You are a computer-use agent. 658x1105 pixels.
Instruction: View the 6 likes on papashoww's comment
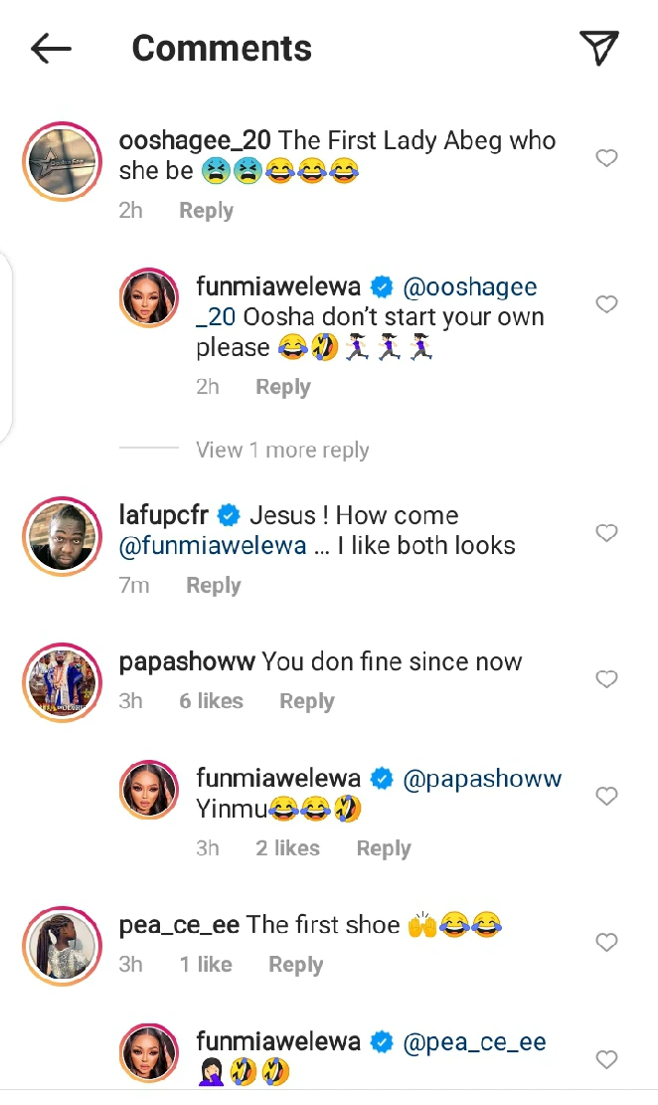pos(211,701)
